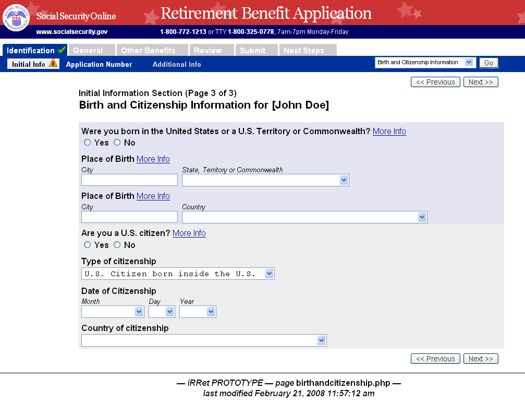525x402 pixels.
Task: Choose Yes for U.S. citizen question
Action: click(88, 245)
